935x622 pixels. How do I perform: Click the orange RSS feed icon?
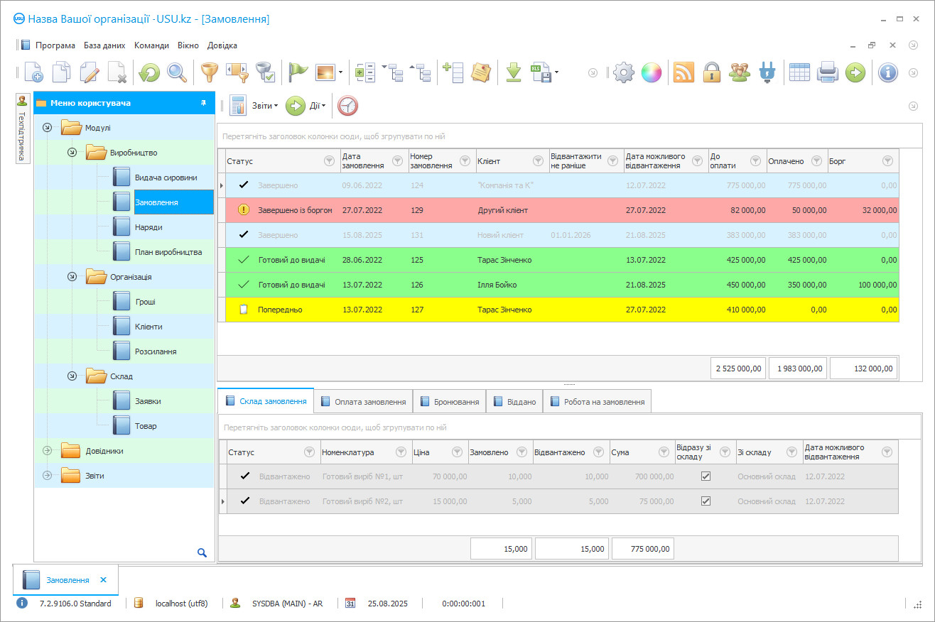click(683, 72)
